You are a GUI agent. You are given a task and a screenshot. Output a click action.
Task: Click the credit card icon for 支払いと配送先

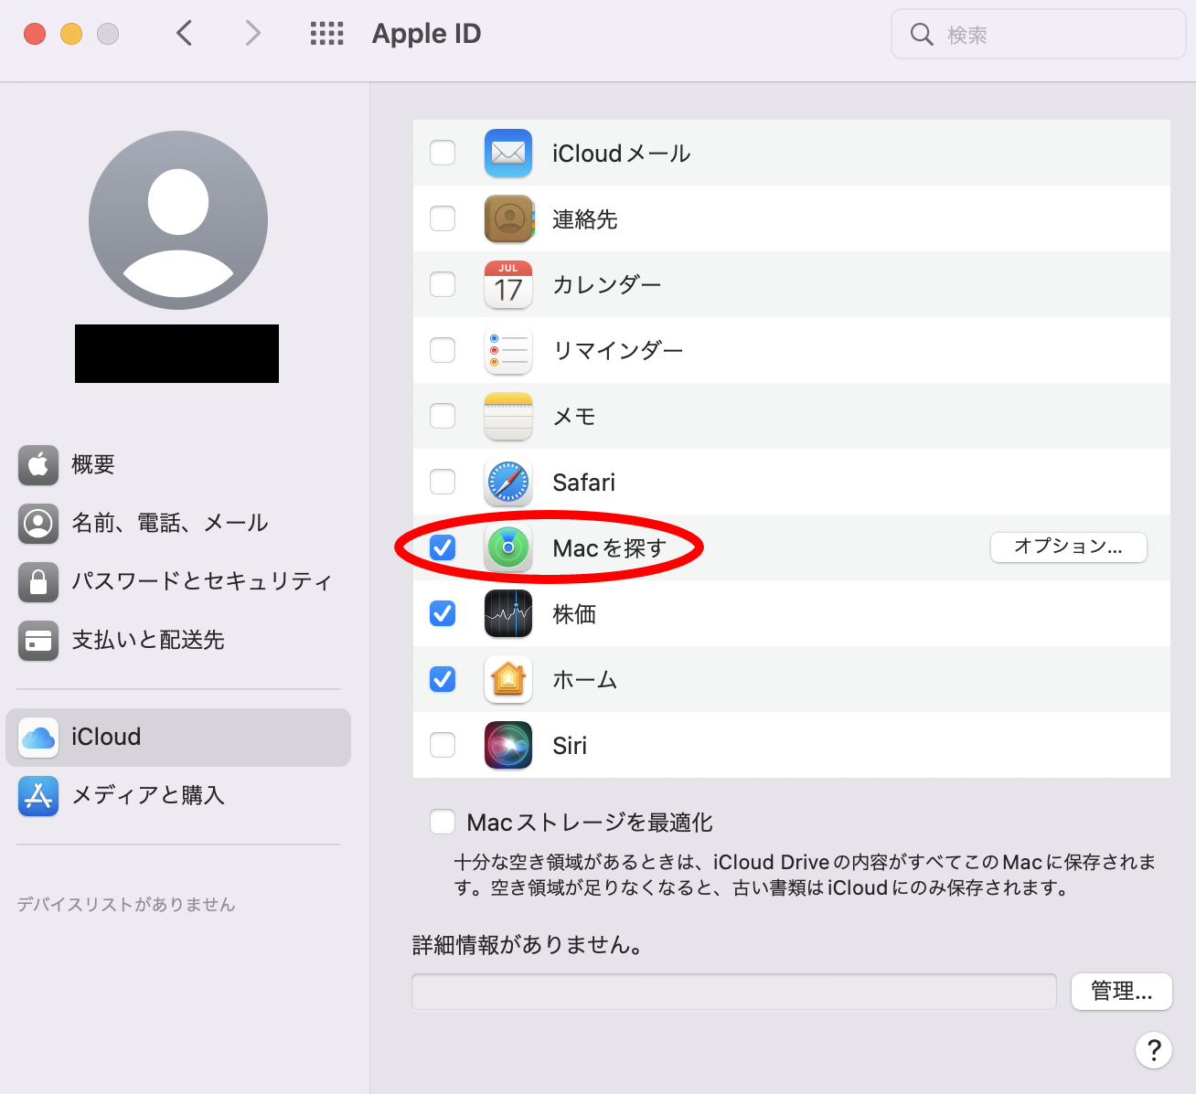pyautogui.click(x=38, y=641)
